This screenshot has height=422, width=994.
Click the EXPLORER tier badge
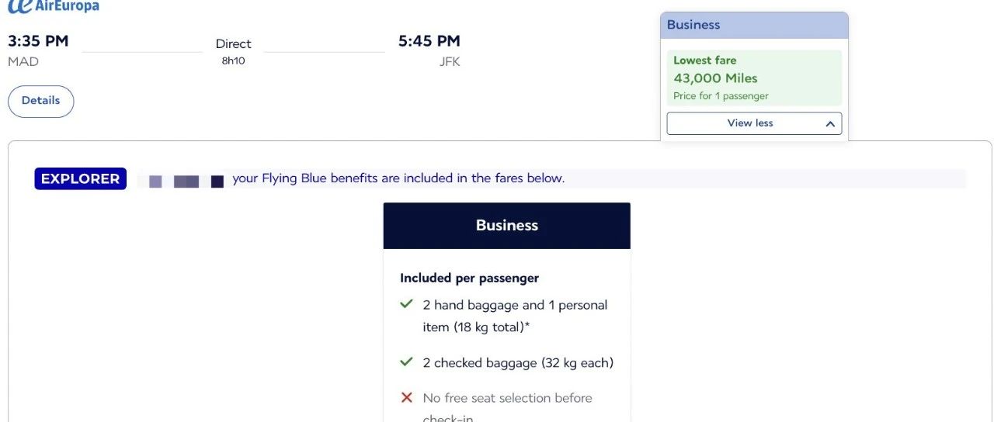[80, 178]
